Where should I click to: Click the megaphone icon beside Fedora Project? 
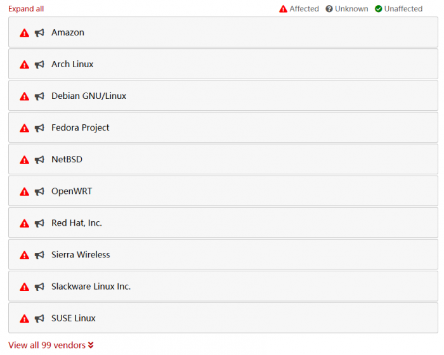(x=39, y=128)
